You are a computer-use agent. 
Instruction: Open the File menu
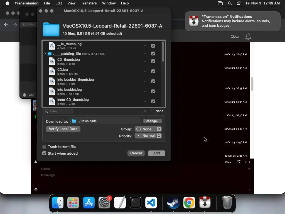coord(47,3)
